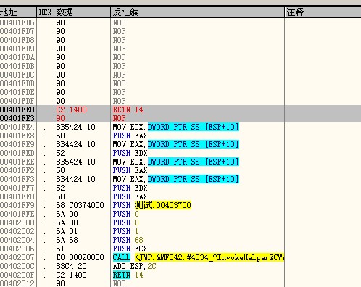The height and width of the screenshot is (287, 361).
Task: Select MOV EAX instruction at 00401FF3
Action: pos(175,179)
